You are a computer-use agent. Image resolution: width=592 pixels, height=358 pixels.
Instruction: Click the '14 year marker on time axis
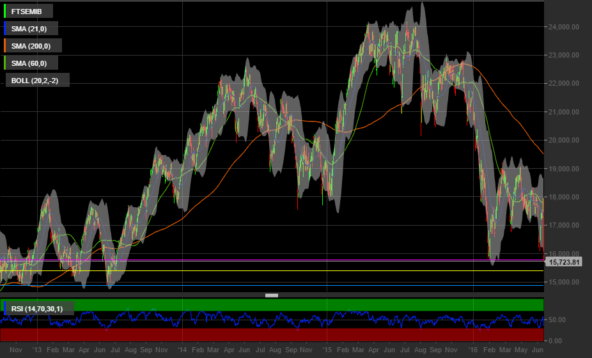(x=182, y=350)
